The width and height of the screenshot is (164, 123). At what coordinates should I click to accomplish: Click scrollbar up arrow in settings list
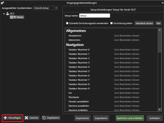coord(159,30)
